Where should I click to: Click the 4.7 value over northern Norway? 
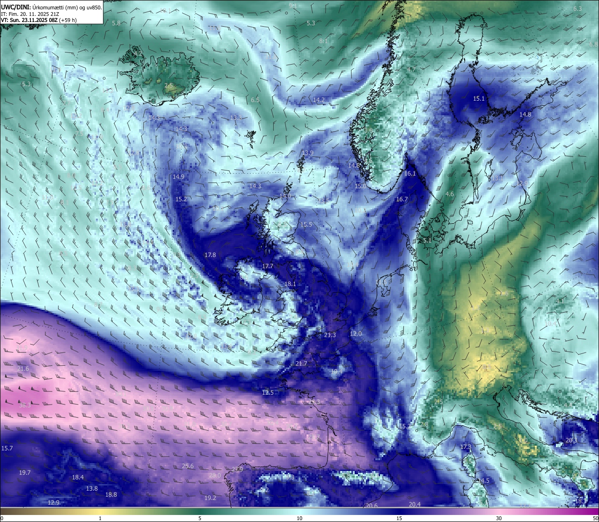(411, 70)
